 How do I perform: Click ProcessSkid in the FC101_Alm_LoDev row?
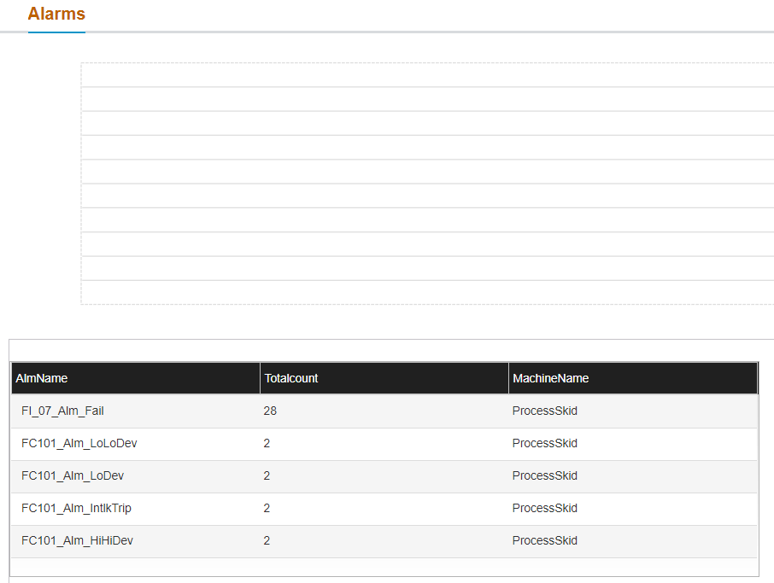tap(544, 475)
